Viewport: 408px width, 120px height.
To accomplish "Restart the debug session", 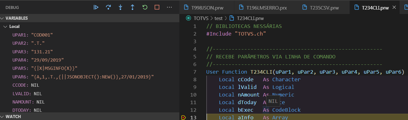I will pyautogui.click(x=145, y=7).
